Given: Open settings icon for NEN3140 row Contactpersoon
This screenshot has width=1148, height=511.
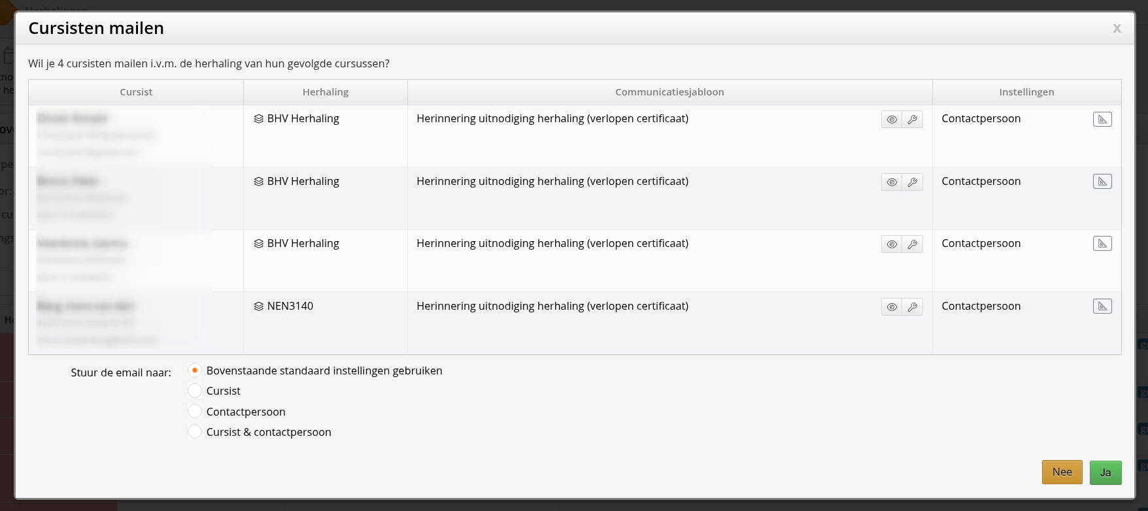Looking at the screenshot, I should pos(1102,306).
